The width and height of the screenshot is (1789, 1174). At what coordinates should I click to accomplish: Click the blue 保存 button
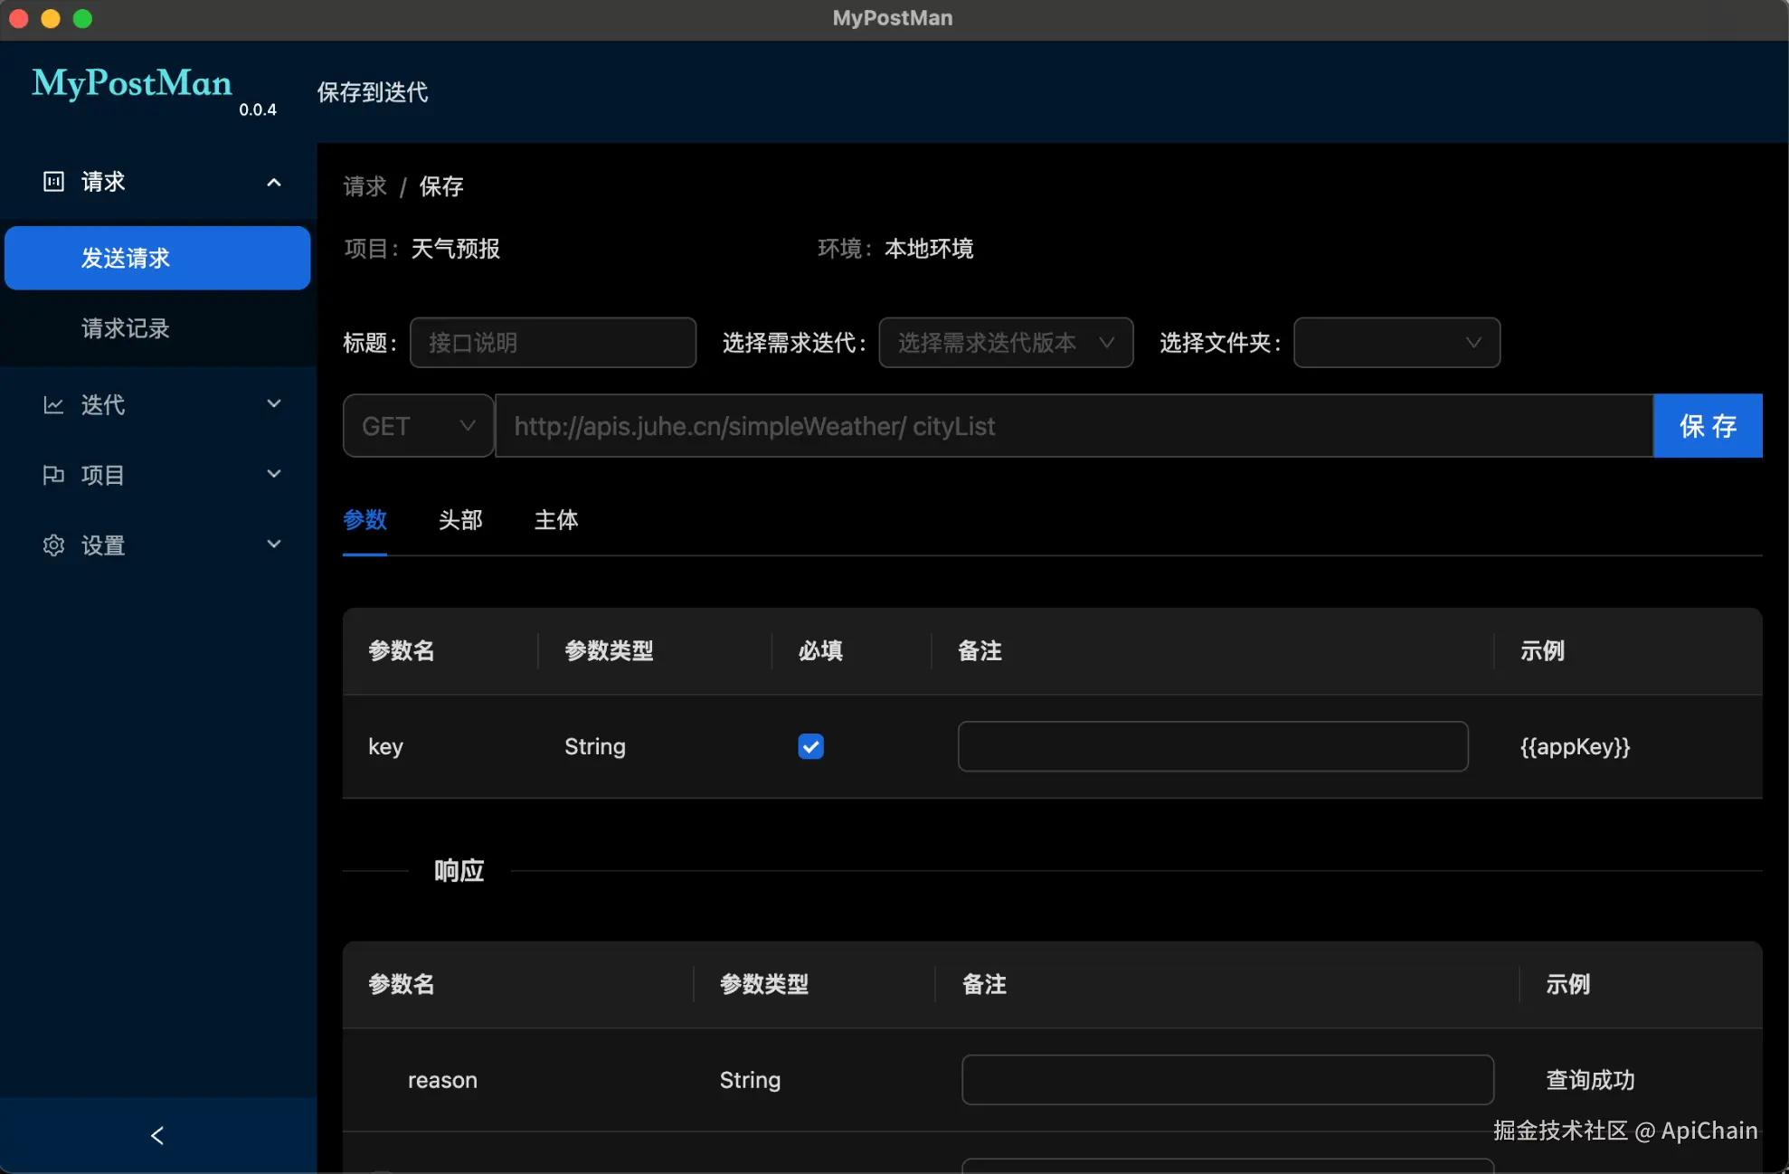pos(1707,426)
